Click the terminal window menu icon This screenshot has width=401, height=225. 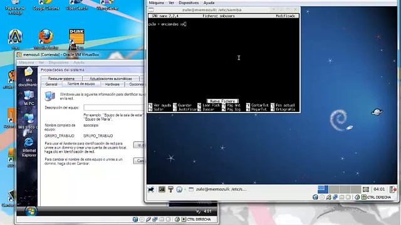(151, 10)
